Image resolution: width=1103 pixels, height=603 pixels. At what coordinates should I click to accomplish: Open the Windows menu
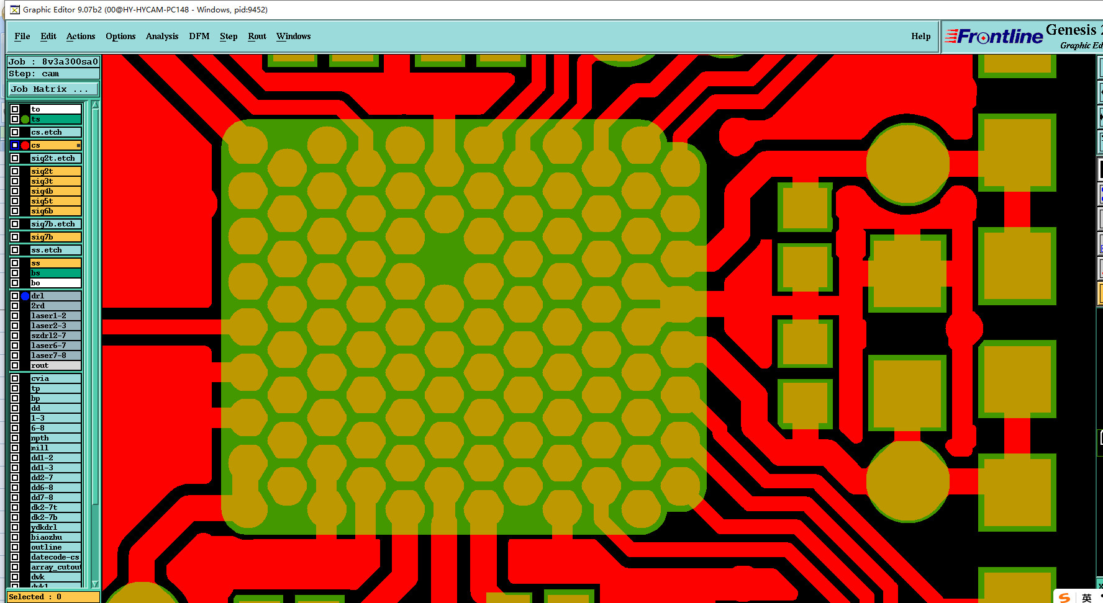(294, 36)
